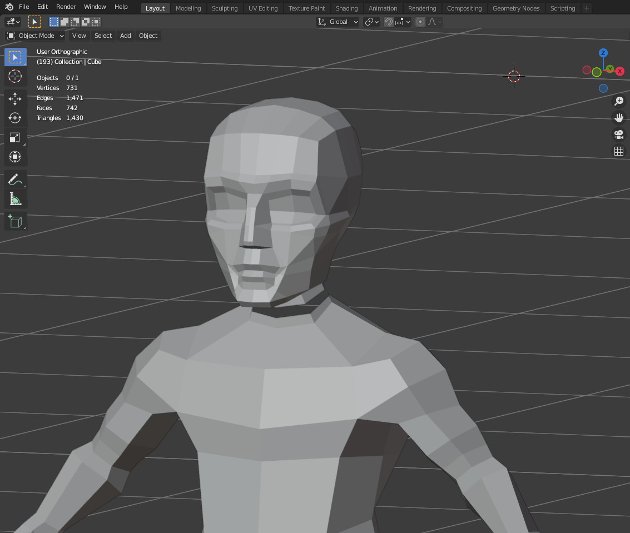Expand the transform pivot point dropdown
This screenshot has height=533, width=630.
pos(371,22)
